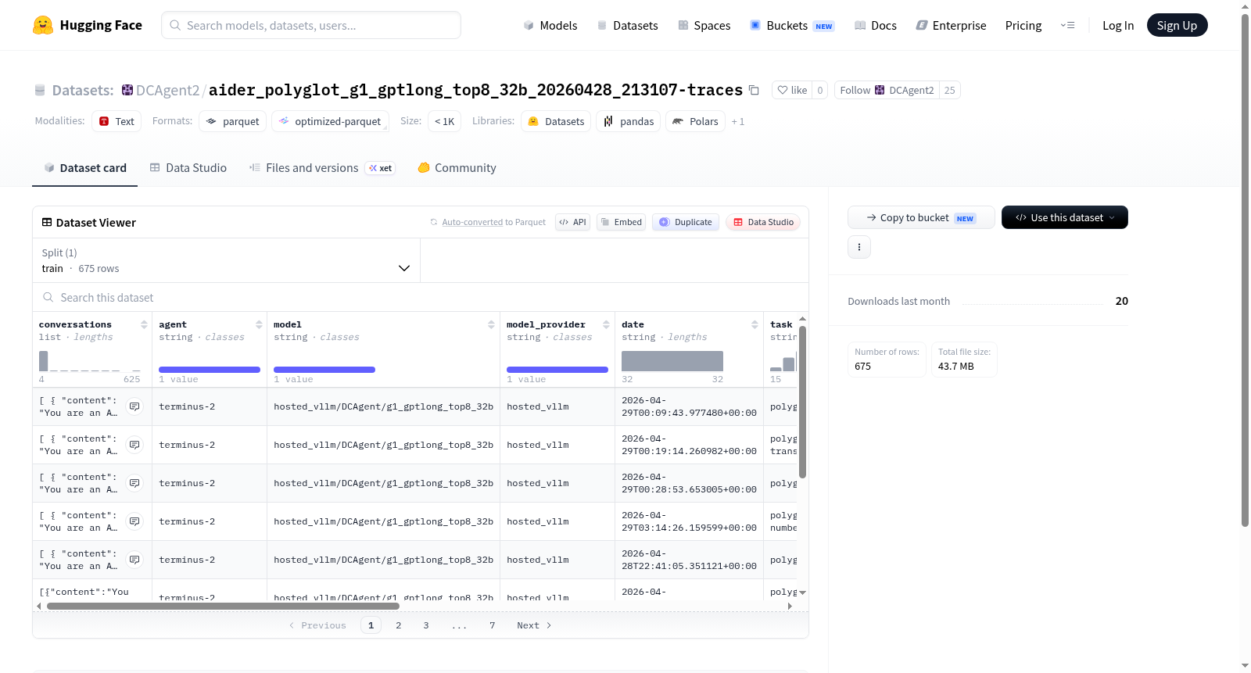The height and width of the screenshot is (673, 1251).
Task: Open the navigation overflow menu icon
Action: point(1067,25)
